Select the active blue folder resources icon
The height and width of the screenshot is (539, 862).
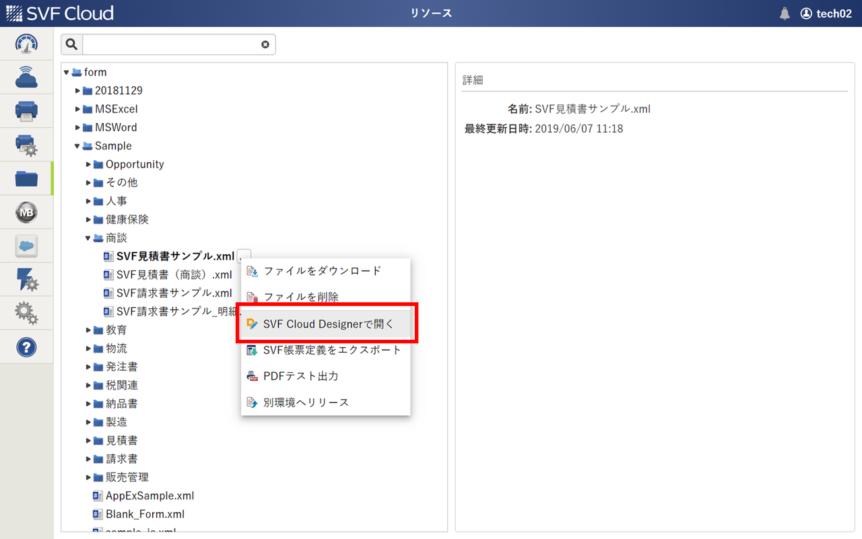26,178
